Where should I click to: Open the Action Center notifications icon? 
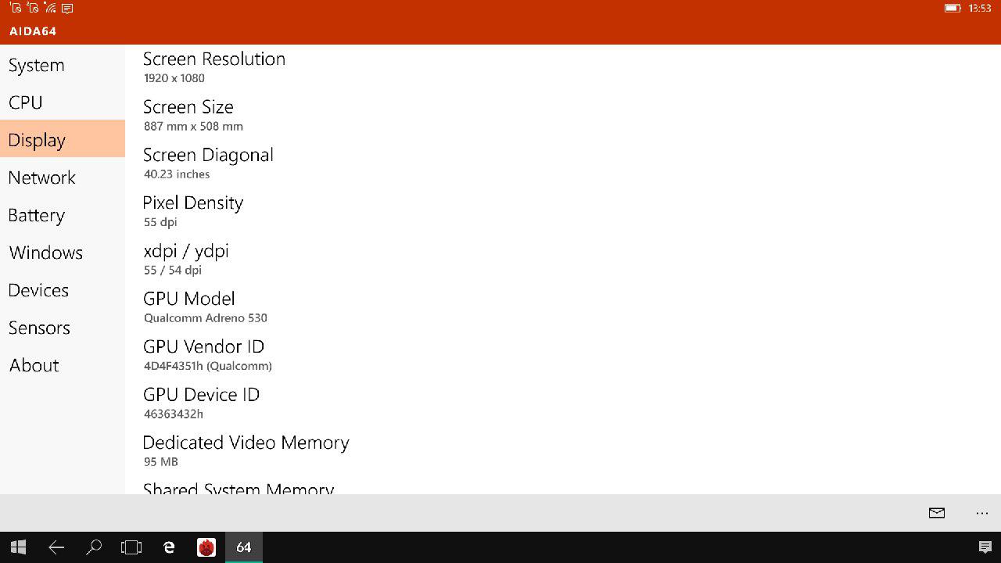click(x=985, y=547)
